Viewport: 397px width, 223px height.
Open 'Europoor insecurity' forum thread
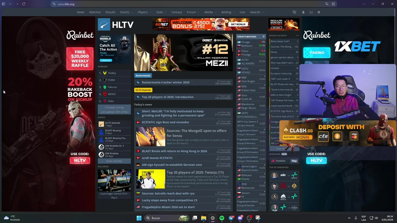pos(284,73)
